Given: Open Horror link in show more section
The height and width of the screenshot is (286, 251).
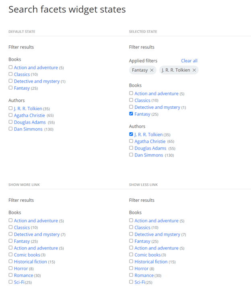Looking at the screenshot, I should (21, 269).
